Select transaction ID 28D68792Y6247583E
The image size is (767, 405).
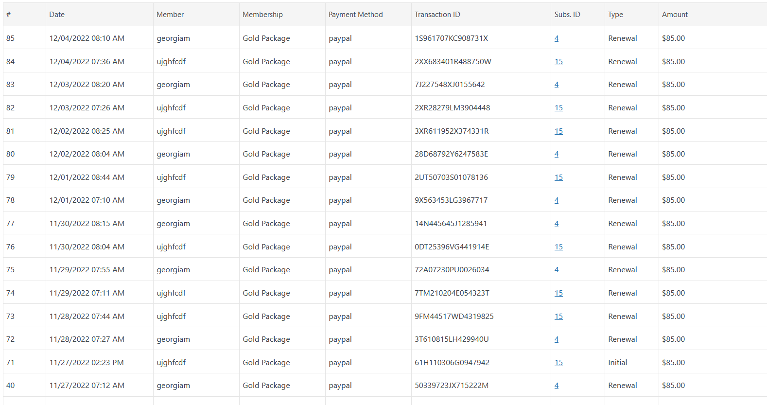(451, 154)
